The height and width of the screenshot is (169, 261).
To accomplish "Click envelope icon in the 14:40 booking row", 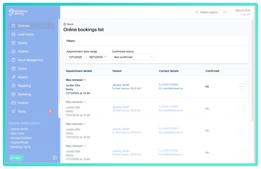I will [160, 88].
